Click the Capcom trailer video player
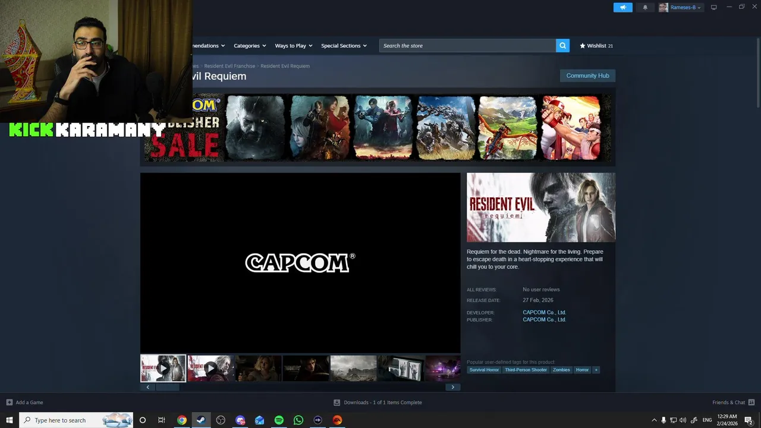 click(x=300, y=263)
